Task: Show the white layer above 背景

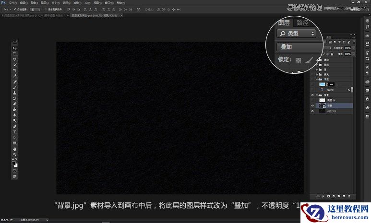Action: (312, 100)
